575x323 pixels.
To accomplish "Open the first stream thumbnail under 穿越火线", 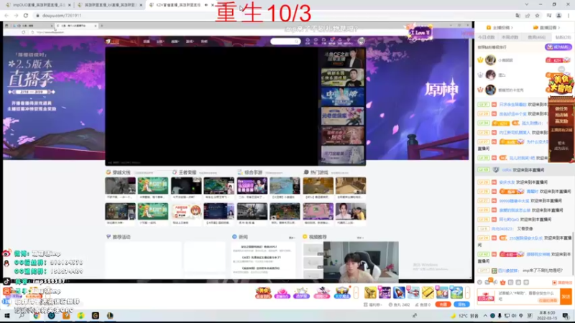I will 120,186.
